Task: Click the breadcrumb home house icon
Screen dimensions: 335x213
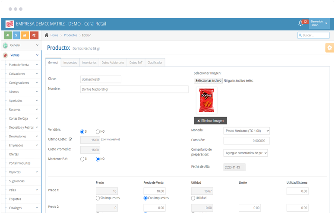Action: [x=46, y=35]
